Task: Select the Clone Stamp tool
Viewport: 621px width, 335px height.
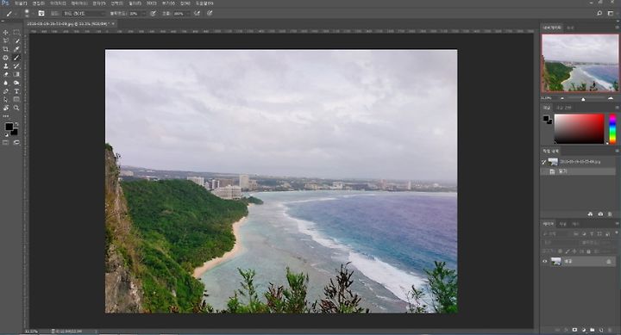Action: pyautogui.click(x=5, y=66)
